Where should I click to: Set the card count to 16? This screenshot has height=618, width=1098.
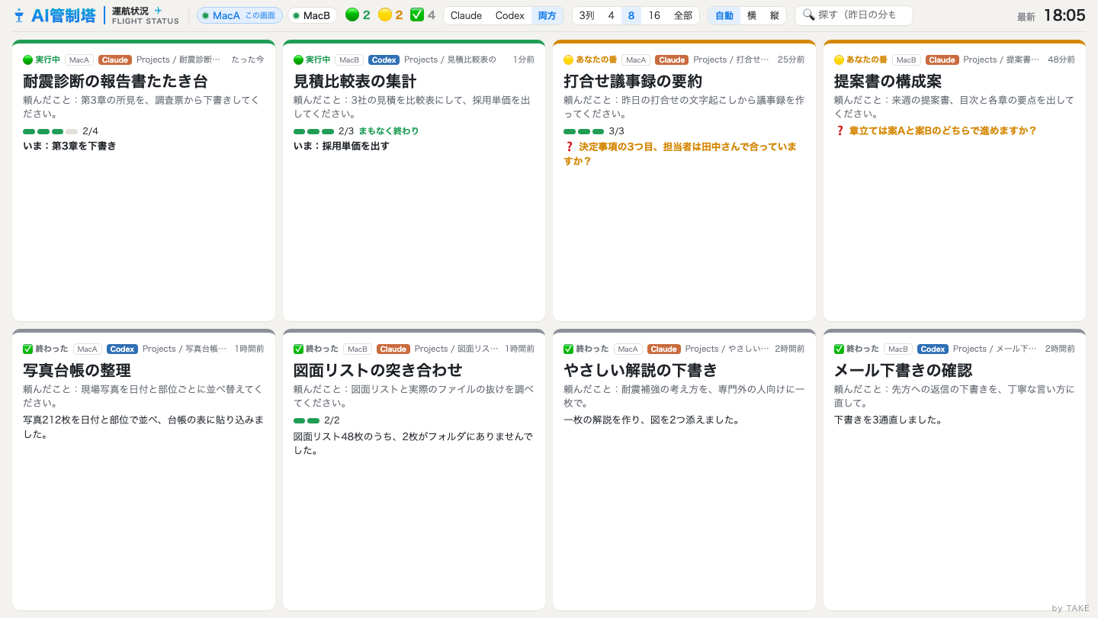tap(654, 15)
